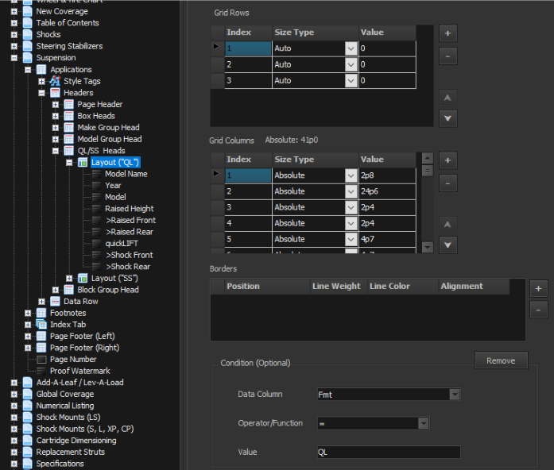The image size is (554, 470).
Task: Add a new grid column with plus button
Action: point(447,160)
